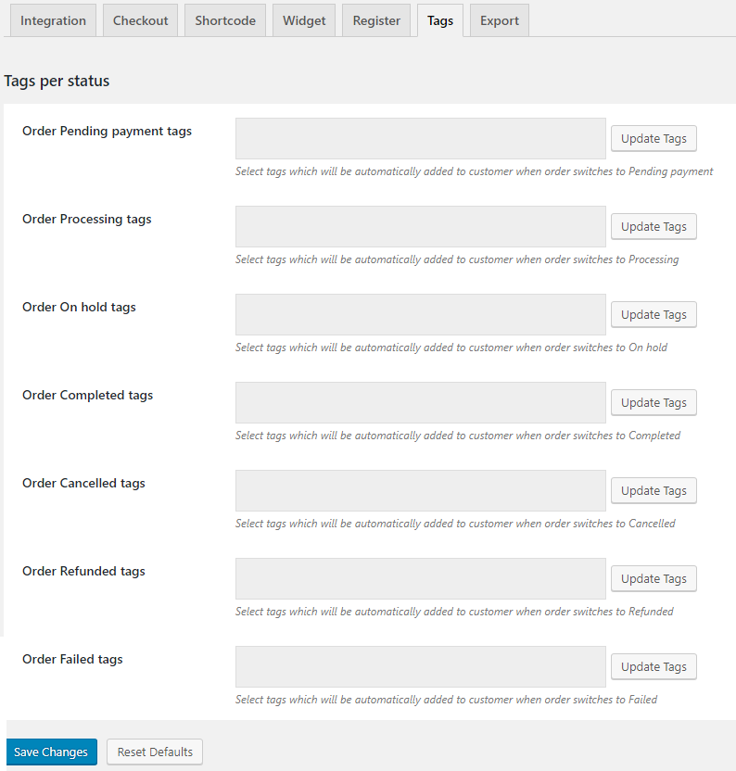Update tags for Order Refunded
Screen dimensions: 736x771
654,579
